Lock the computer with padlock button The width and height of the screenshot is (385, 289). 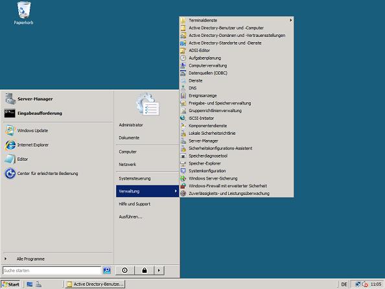[145, 270]
